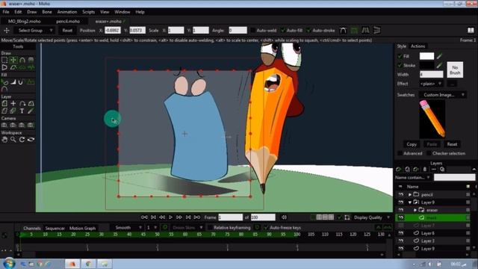The height and width of the screenshot is (269, 478).
Task: Open the Animation menu
Action: pos(67,12)
